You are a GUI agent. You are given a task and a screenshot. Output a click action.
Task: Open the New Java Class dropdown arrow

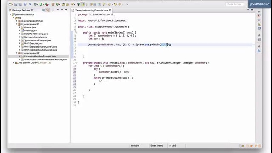pos(59,4)
